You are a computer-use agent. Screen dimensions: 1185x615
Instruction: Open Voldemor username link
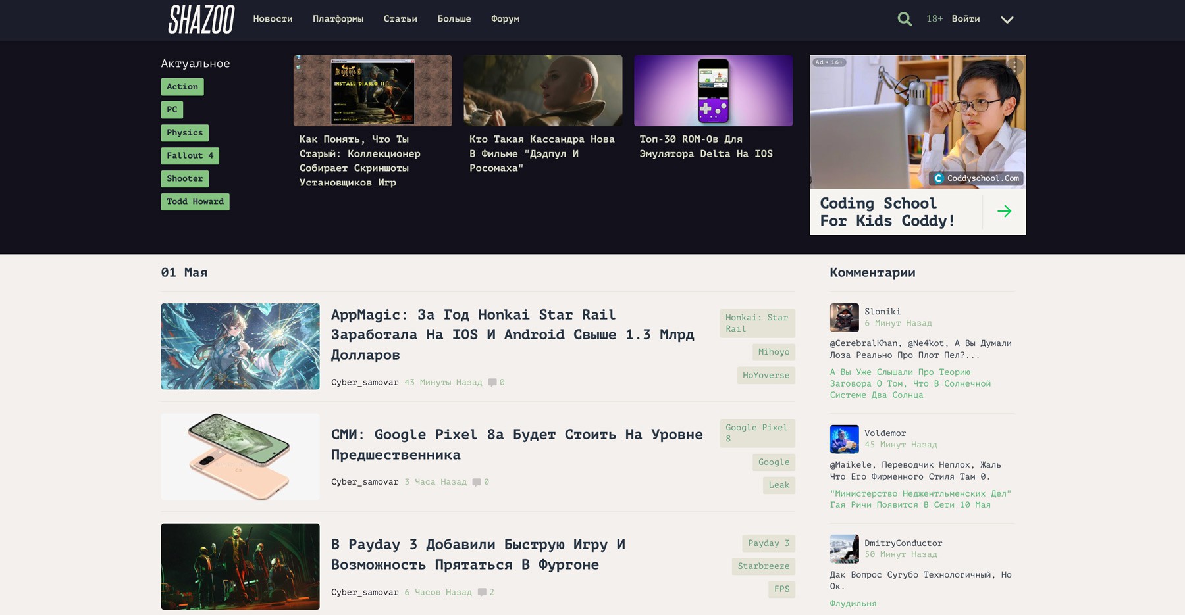point(885,433)
